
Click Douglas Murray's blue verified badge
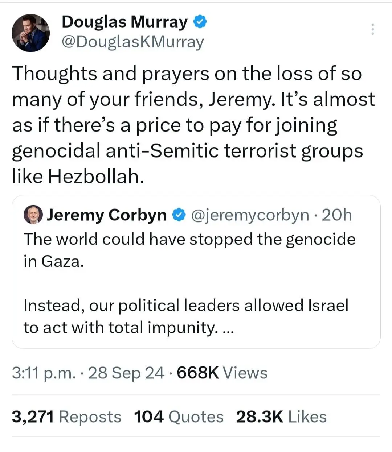(200, 22)
